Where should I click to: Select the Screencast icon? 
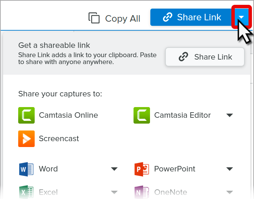tap(26, 139)
